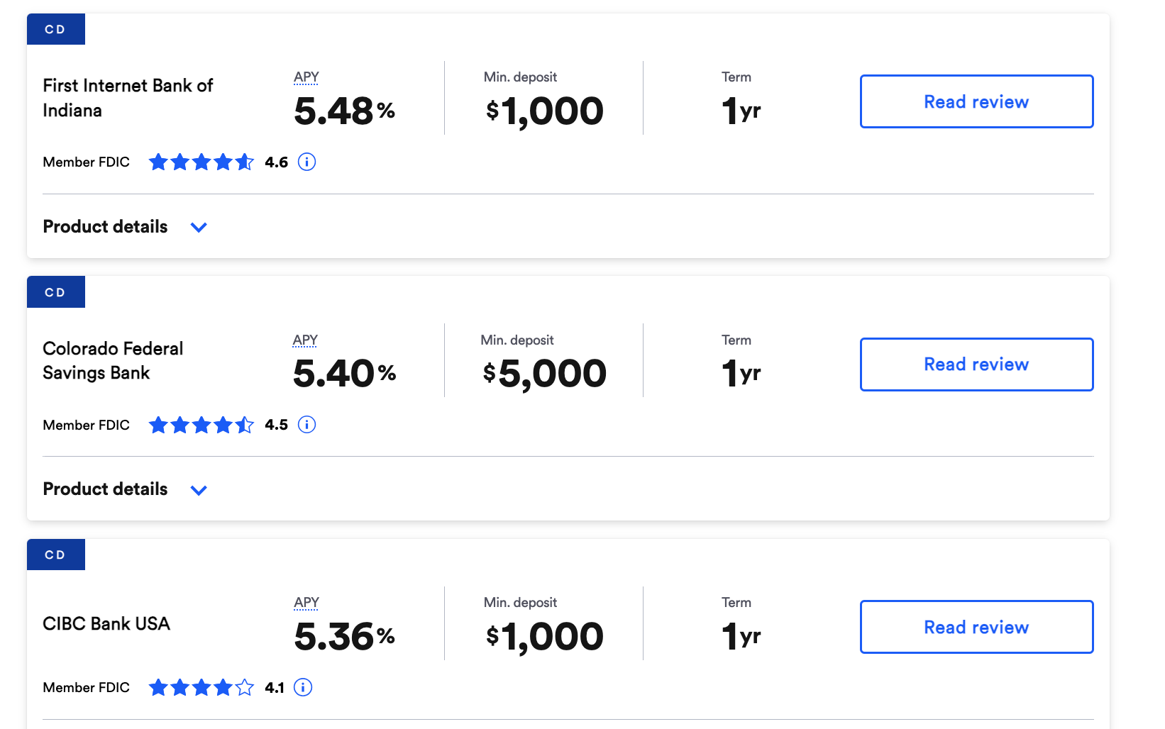Click APY label above 5.48%
The image size is (1165, 729).
[x=307, y=77]
